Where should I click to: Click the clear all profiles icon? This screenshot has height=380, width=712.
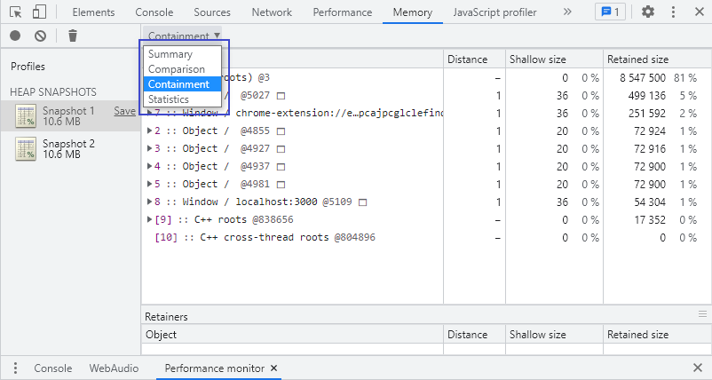click(x=40, y=36)
